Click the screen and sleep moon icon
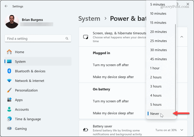This screenshot has width=194, height=137. click(86, 37)
